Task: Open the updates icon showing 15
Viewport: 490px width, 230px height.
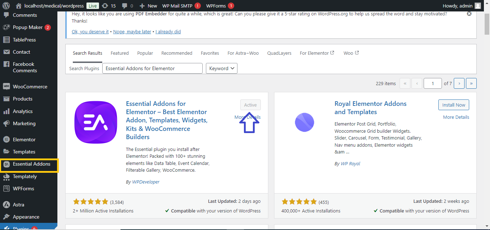Action: coord(108,6)
